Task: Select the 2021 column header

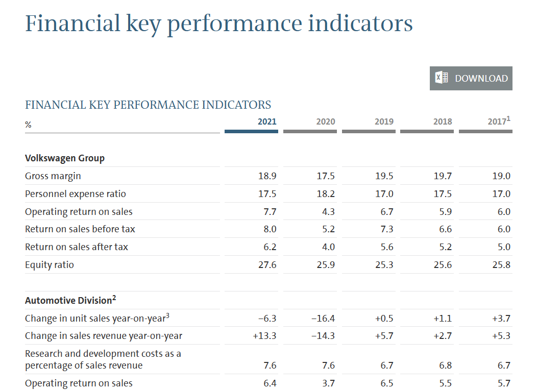Action: pos(267,121)
